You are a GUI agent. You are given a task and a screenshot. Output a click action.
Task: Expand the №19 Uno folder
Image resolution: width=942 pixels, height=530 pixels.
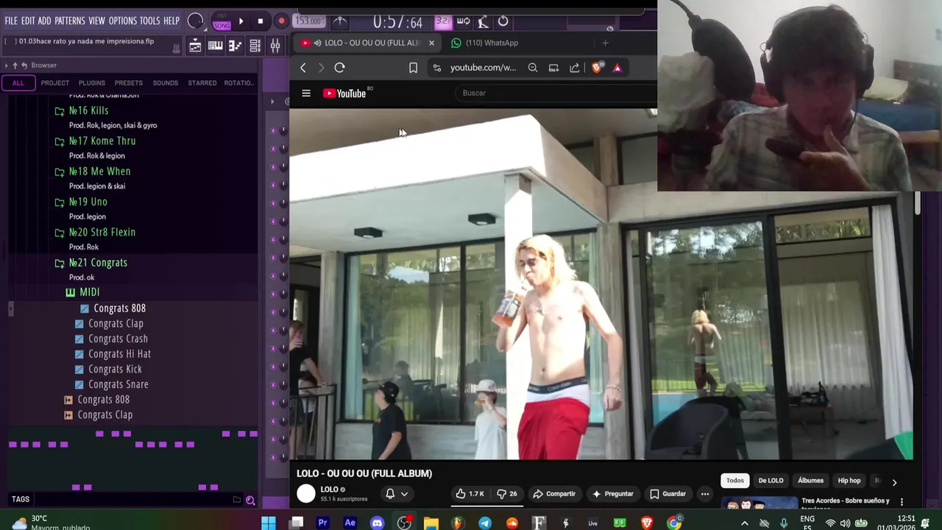[x=81, y=202]
